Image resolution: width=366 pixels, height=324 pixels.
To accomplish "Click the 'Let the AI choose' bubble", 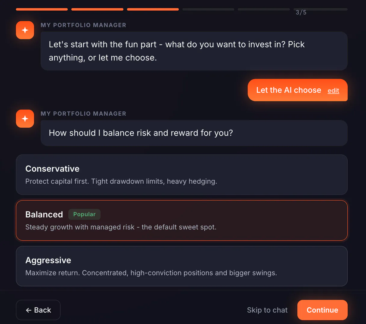I will tap(298, 90).
